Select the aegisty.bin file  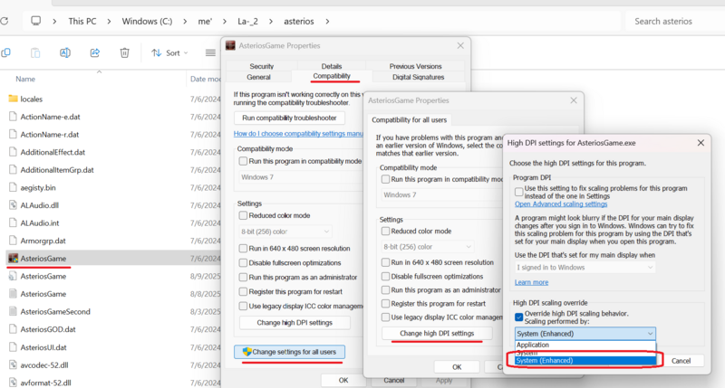point(38,188)
